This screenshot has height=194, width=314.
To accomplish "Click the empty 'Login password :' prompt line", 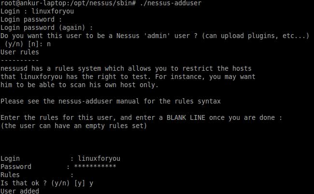I will pyautogui.click(x=31, y=20).
